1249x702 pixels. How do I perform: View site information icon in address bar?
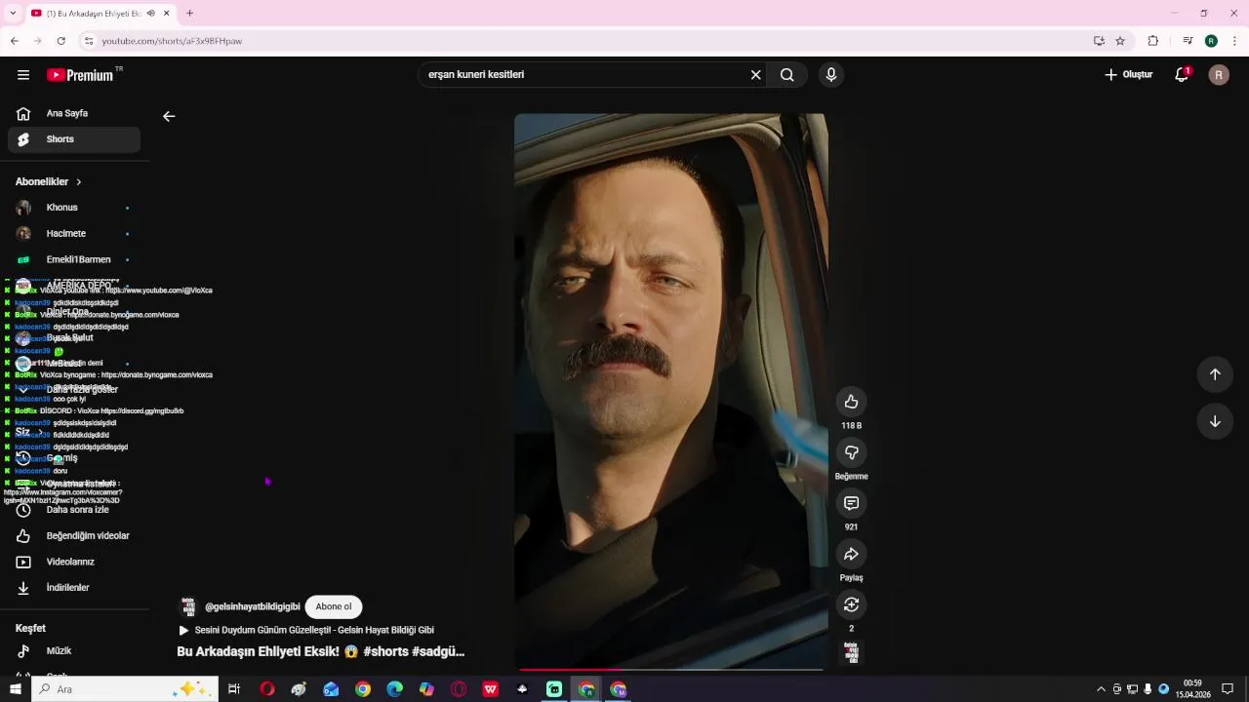(89, 41)
